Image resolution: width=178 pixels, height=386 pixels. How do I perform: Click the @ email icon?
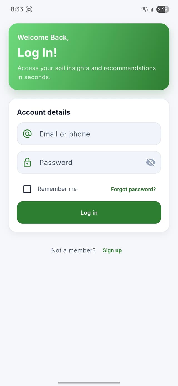27,134
